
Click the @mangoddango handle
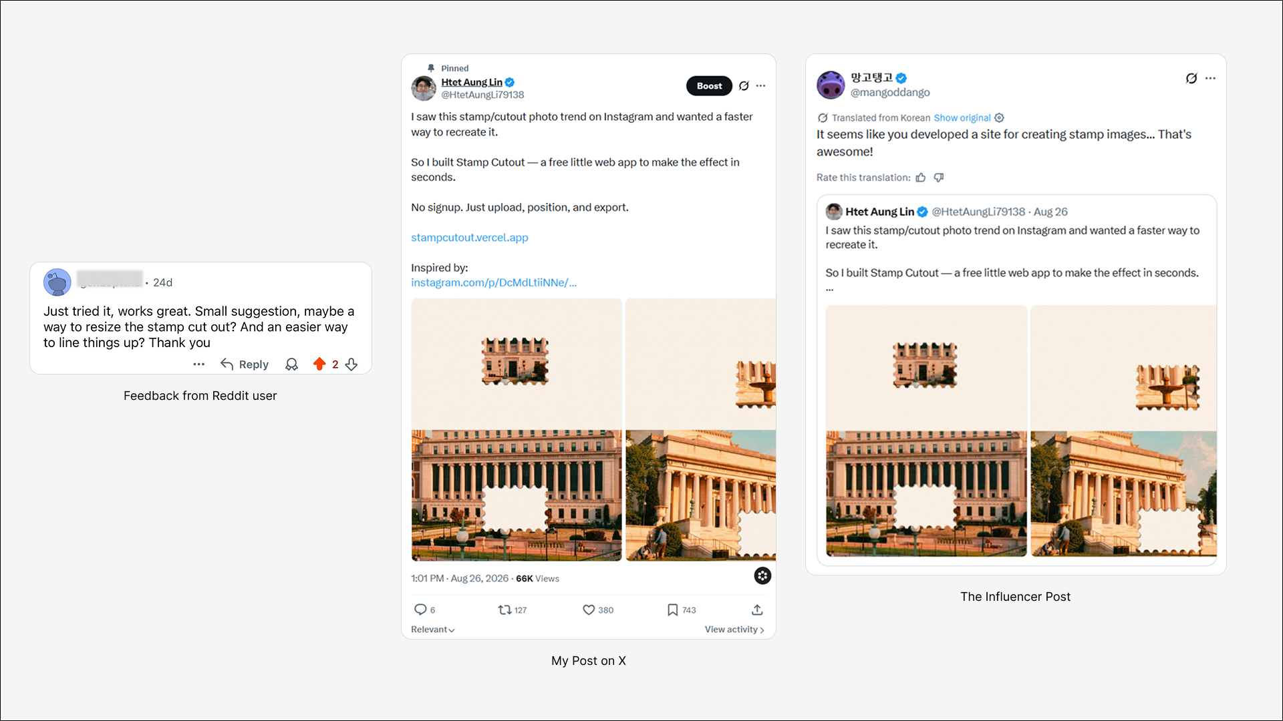coord(890,92)
